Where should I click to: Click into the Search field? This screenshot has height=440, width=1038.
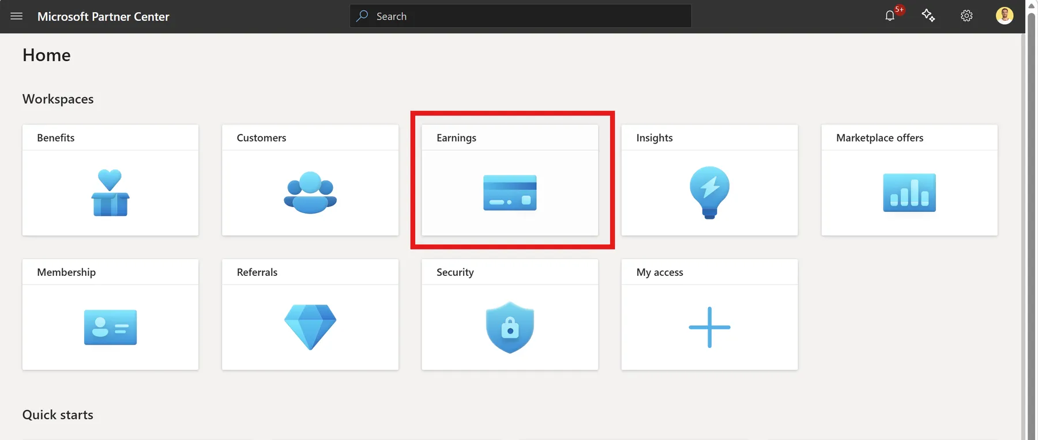click(520, 16)
